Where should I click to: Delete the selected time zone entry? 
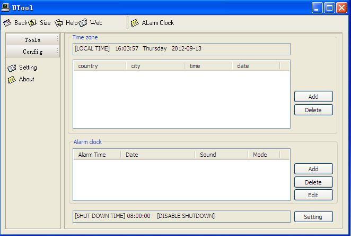pos(313,110)
